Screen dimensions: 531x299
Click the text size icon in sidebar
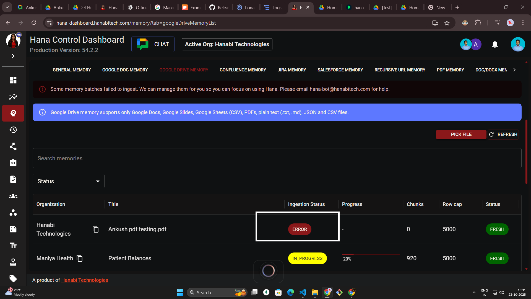coord(13,246)
